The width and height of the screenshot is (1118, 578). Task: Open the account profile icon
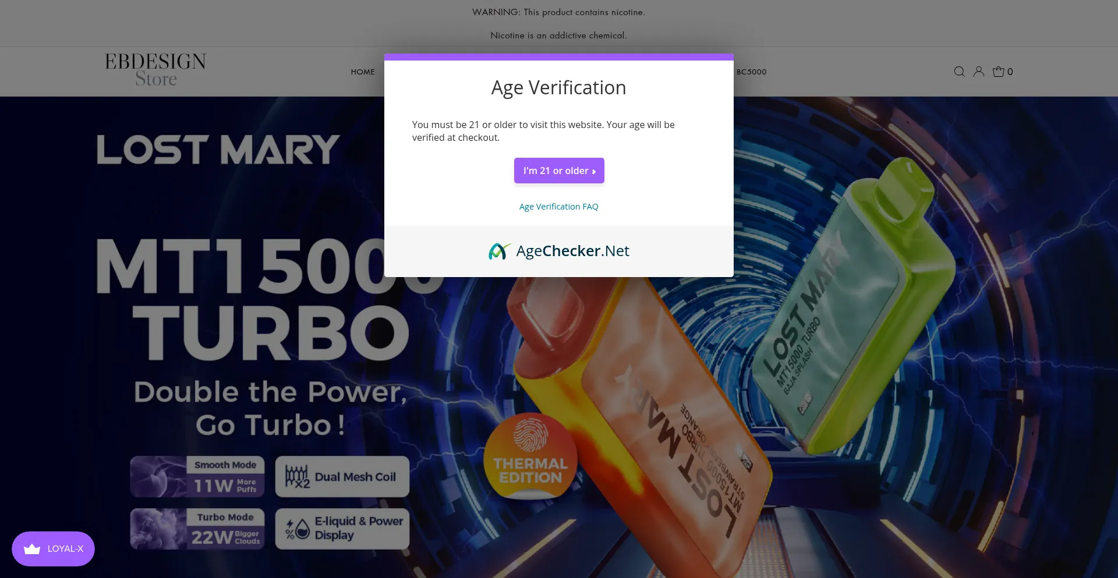[979, 72]
